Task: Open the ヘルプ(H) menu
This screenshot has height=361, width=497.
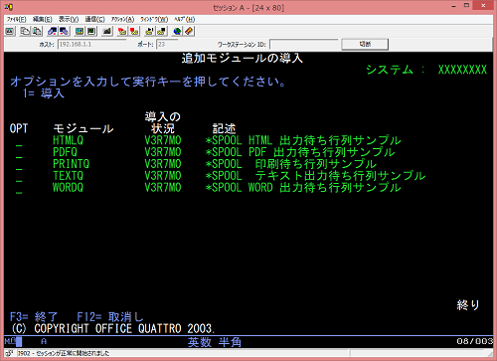Action: coord(185,19)
